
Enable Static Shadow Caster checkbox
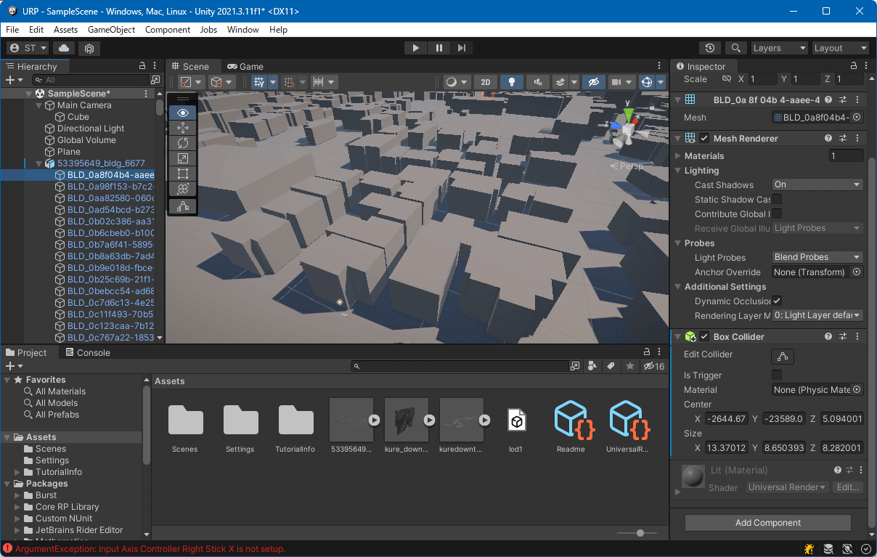tap(777, 199)
